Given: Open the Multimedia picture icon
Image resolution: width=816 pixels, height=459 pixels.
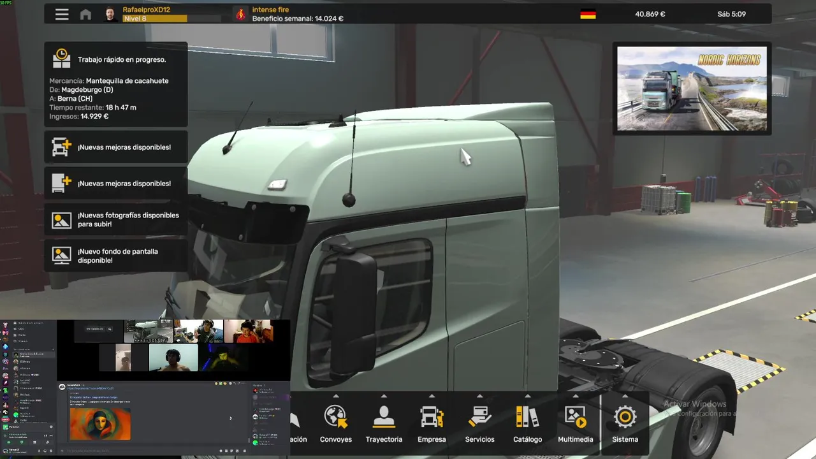Looking at the screenshot, I should [575, 417].
